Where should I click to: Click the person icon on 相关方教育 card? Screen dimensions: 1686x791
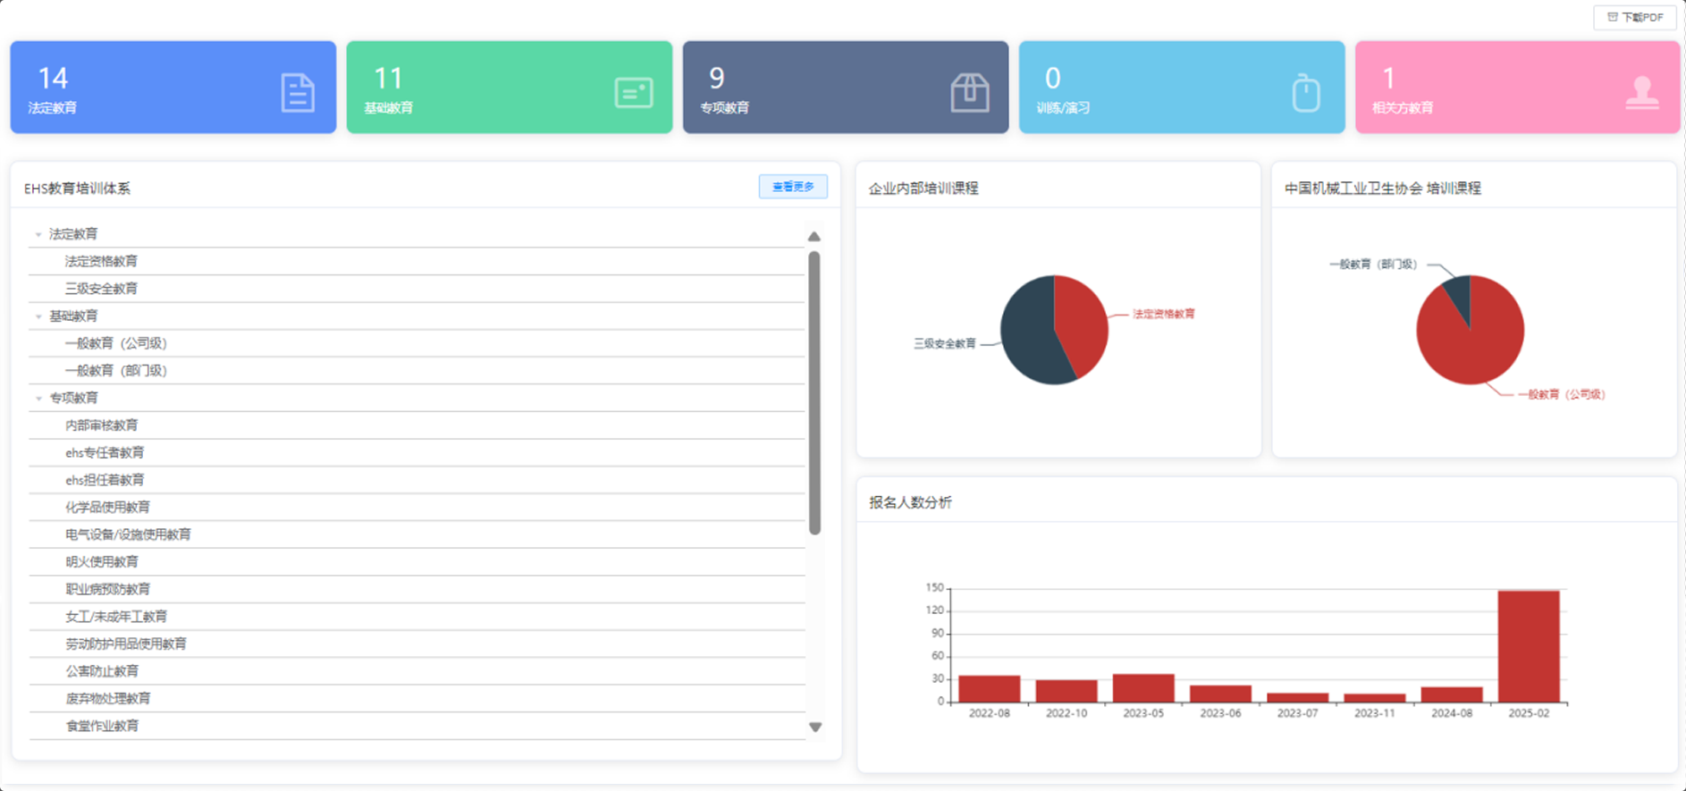pos(1641,93)
